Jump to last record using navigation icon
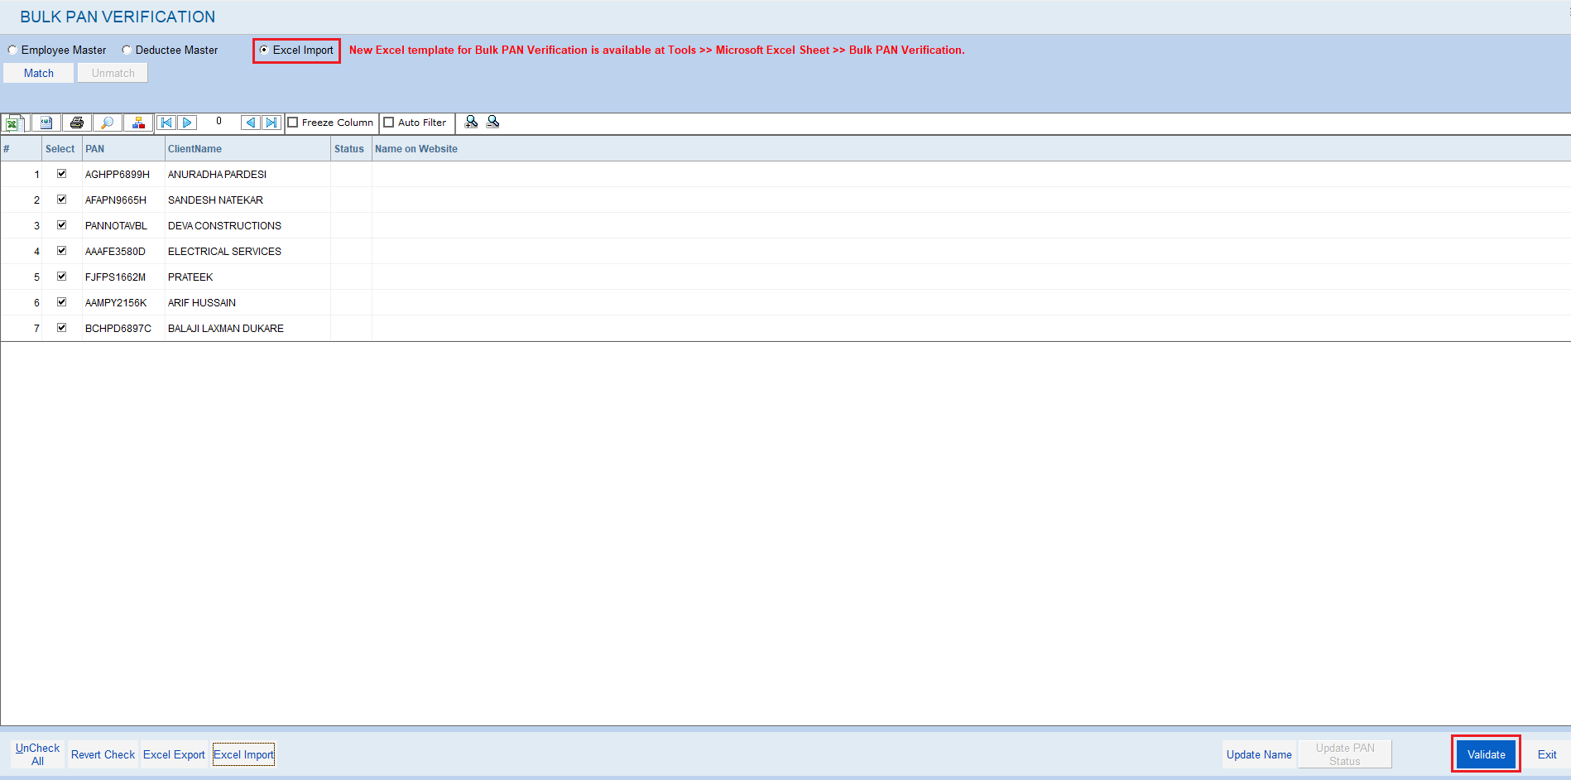Viewport: 1571px width, 780px height. tap(271, 123)
